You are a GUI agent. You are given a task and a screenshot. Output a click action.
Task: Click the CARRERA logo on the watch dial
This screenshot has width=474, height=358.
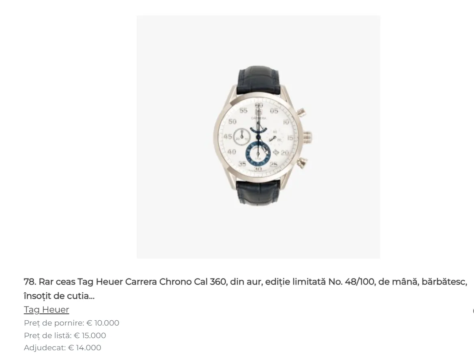click(x=259, y=118)
